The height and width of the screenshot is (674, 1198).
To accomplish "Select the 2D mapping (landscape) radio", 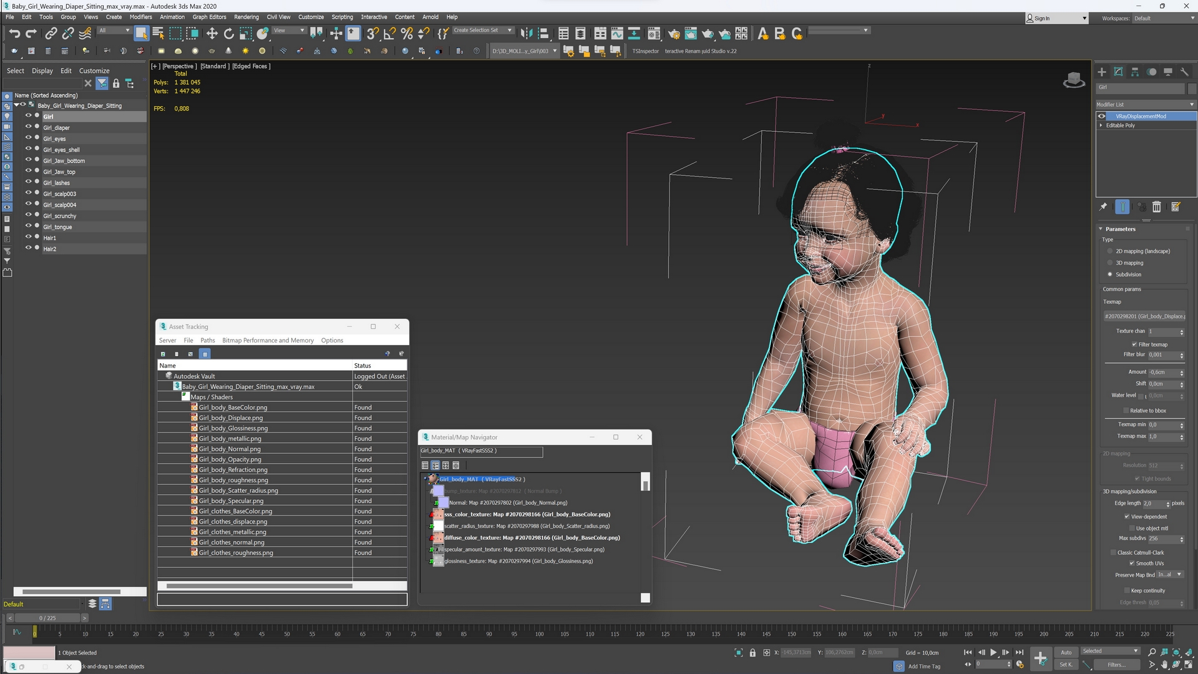I will click(1110, 252).
